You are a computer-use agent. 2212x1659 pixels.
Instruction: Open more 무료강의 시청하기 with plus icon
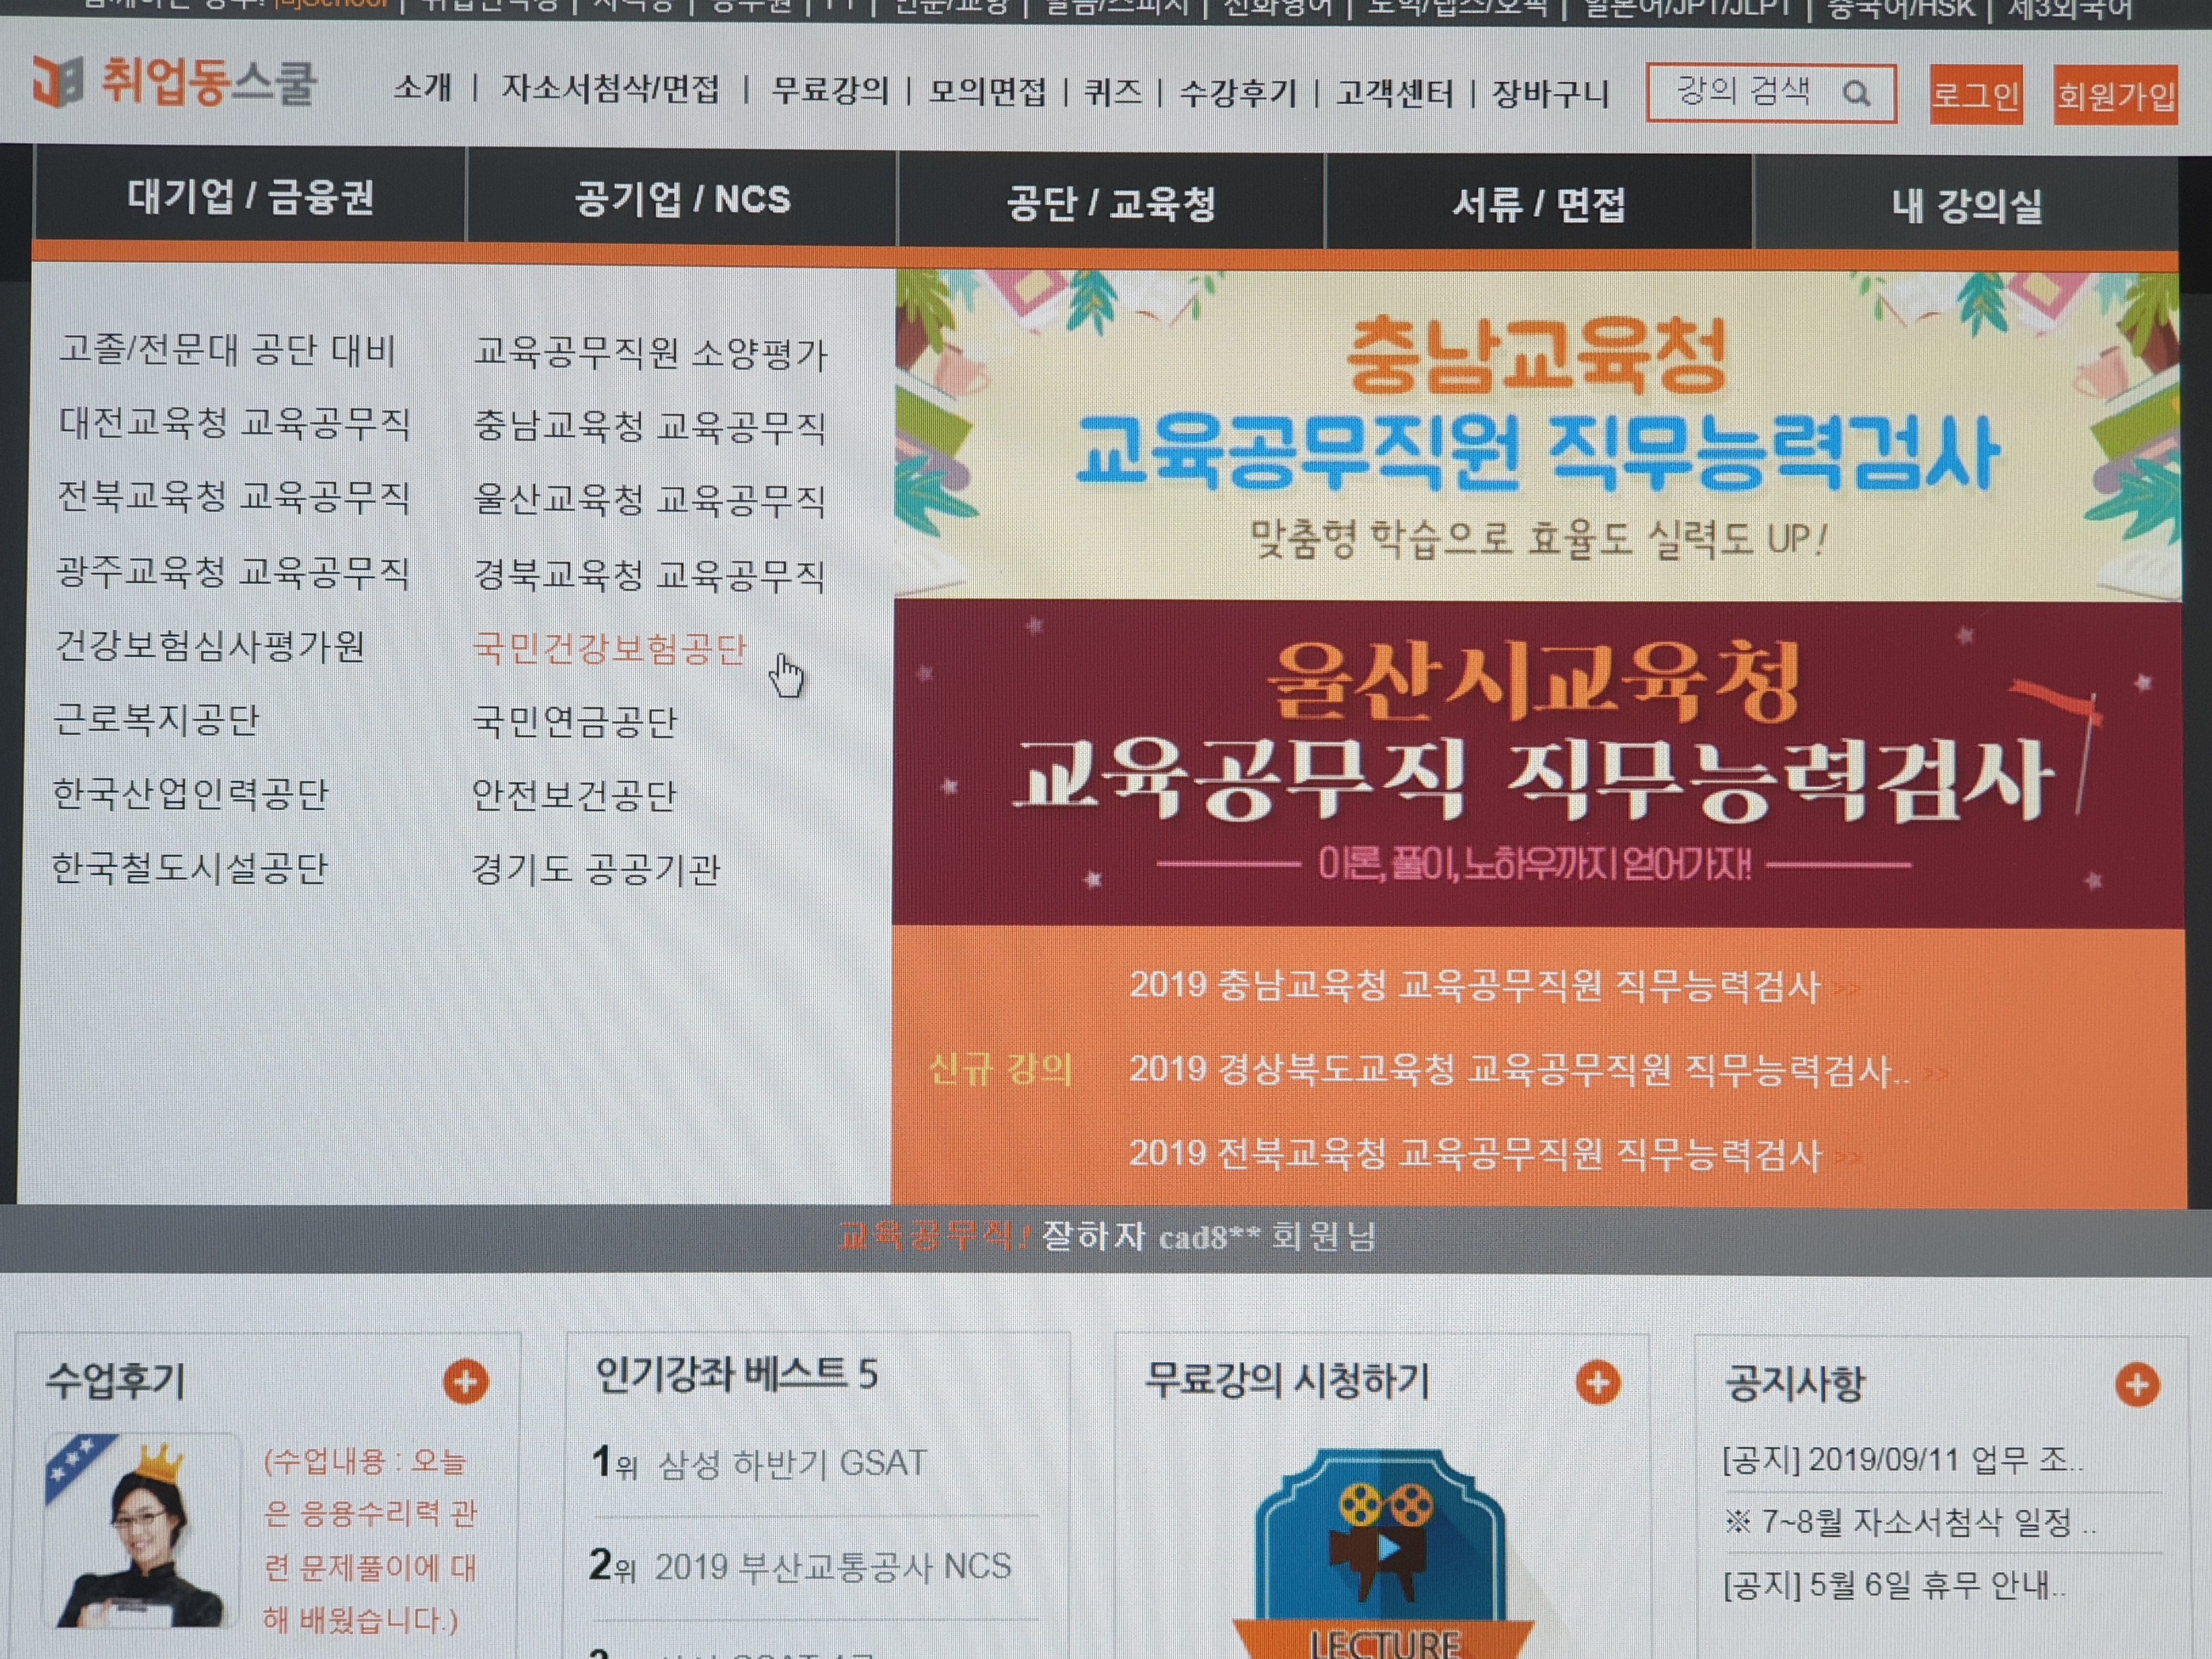click(x=1597, y=1383)
